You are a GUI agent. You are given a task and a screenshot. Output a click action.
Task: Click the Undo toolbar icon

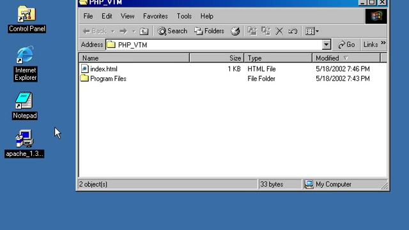click(x=293, y=31)
